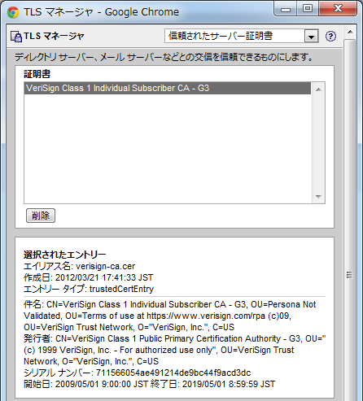Click the page scrollbar up arrow

tap(350, 32)
